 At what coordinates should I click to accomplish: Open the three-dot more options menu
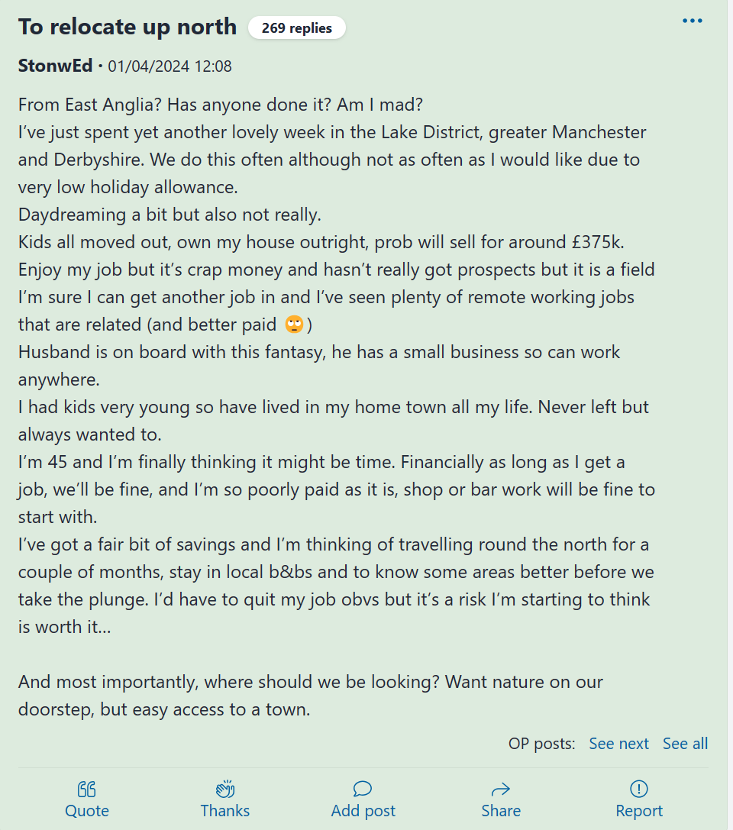pos(692,21)
